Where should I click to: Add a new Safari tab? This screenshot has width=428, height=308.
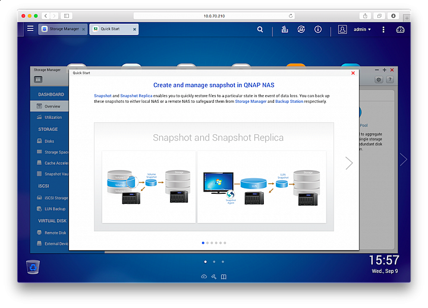(407, 18)
